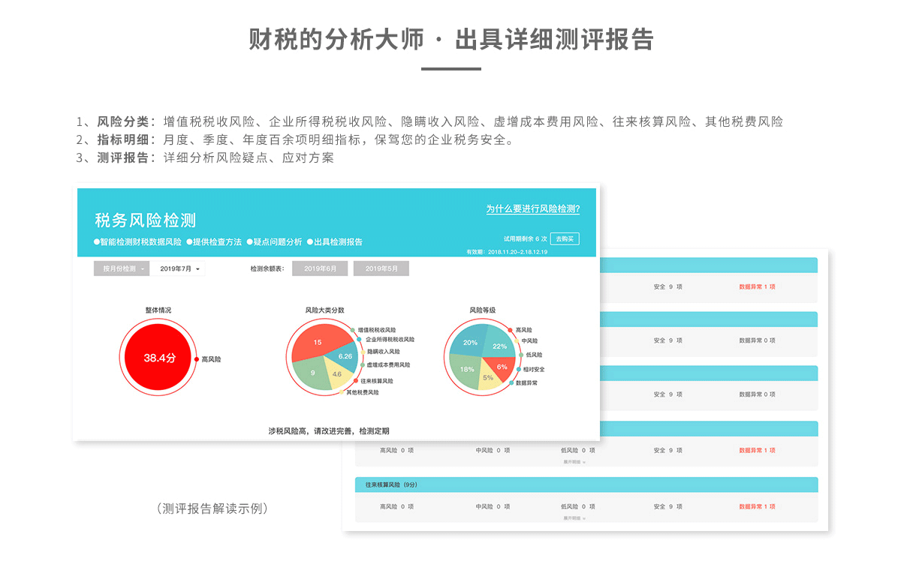Expand 展开明细 under 往来核算风险 section
Viewport: 901px width, 567px height.
pyautogui.click(x=574, y=517)
